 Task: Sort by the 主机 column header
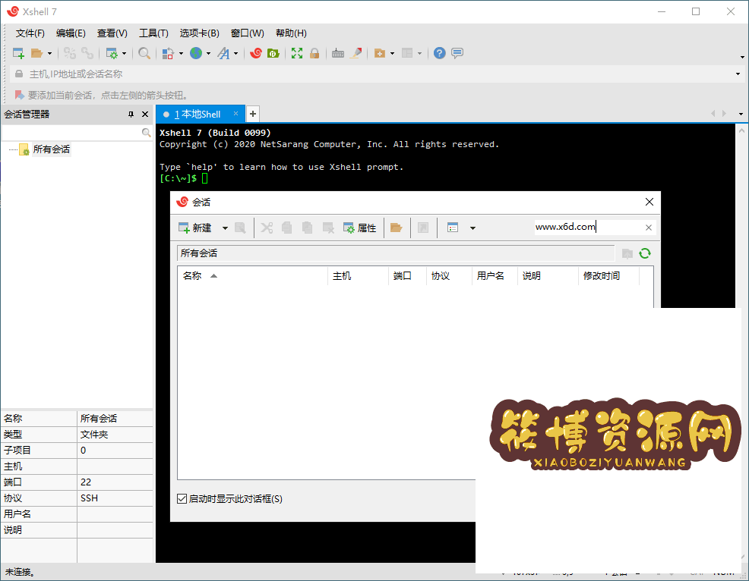pyautogui.click(x=358, y=276)
